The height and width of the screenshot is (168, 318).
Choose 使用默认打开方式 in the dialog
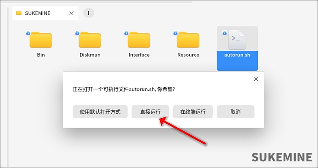pyautogui.click(x=100, y=112)
